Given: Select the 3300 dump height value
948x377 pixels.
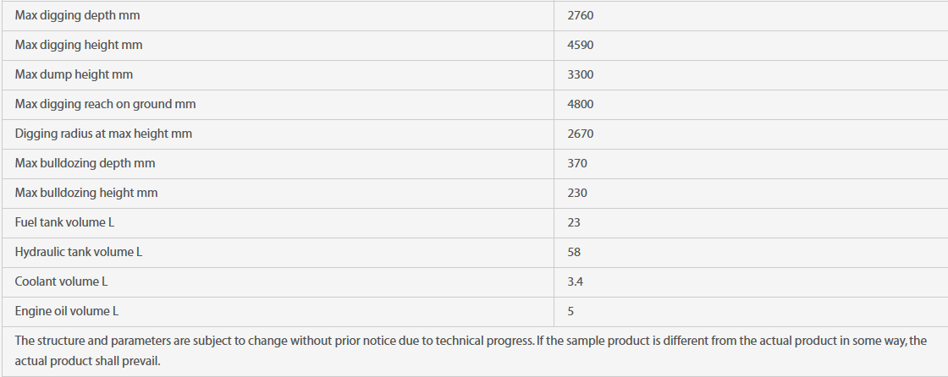Looking at the screenshot, I should point(581,75).
